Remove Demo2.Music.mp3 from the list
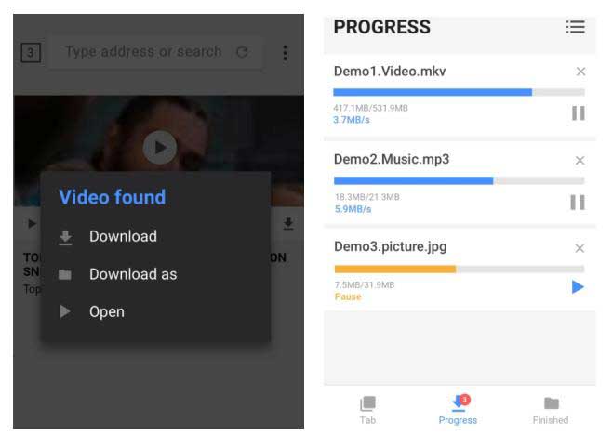613x448 pixels. point(580,160)
